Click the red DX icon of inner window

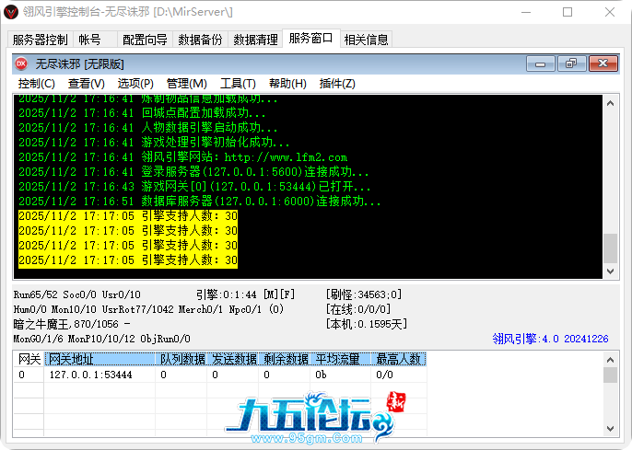pos(21,63)
